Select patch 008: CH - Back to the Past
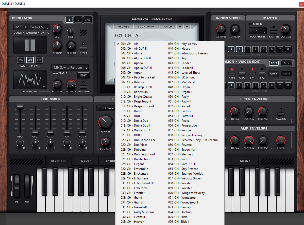The image size is (304, 225). tap(138, 77)
